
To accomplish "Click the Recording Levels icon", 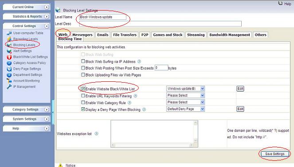I will (9, 39).
